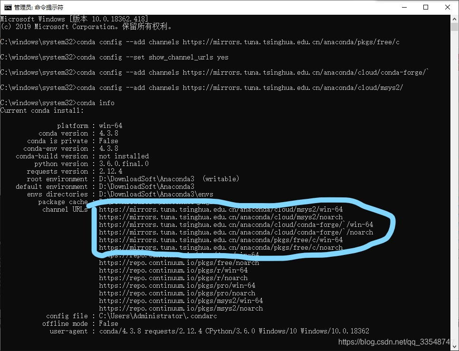Viewport: 459px width, 351px height.
Task: Click the channel URLs label
Action: pos(65,209)
